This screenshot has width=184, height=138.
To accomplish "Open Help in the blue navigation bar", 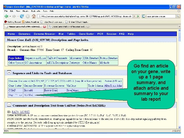I will pyautogui.click(x=131, y=34).
